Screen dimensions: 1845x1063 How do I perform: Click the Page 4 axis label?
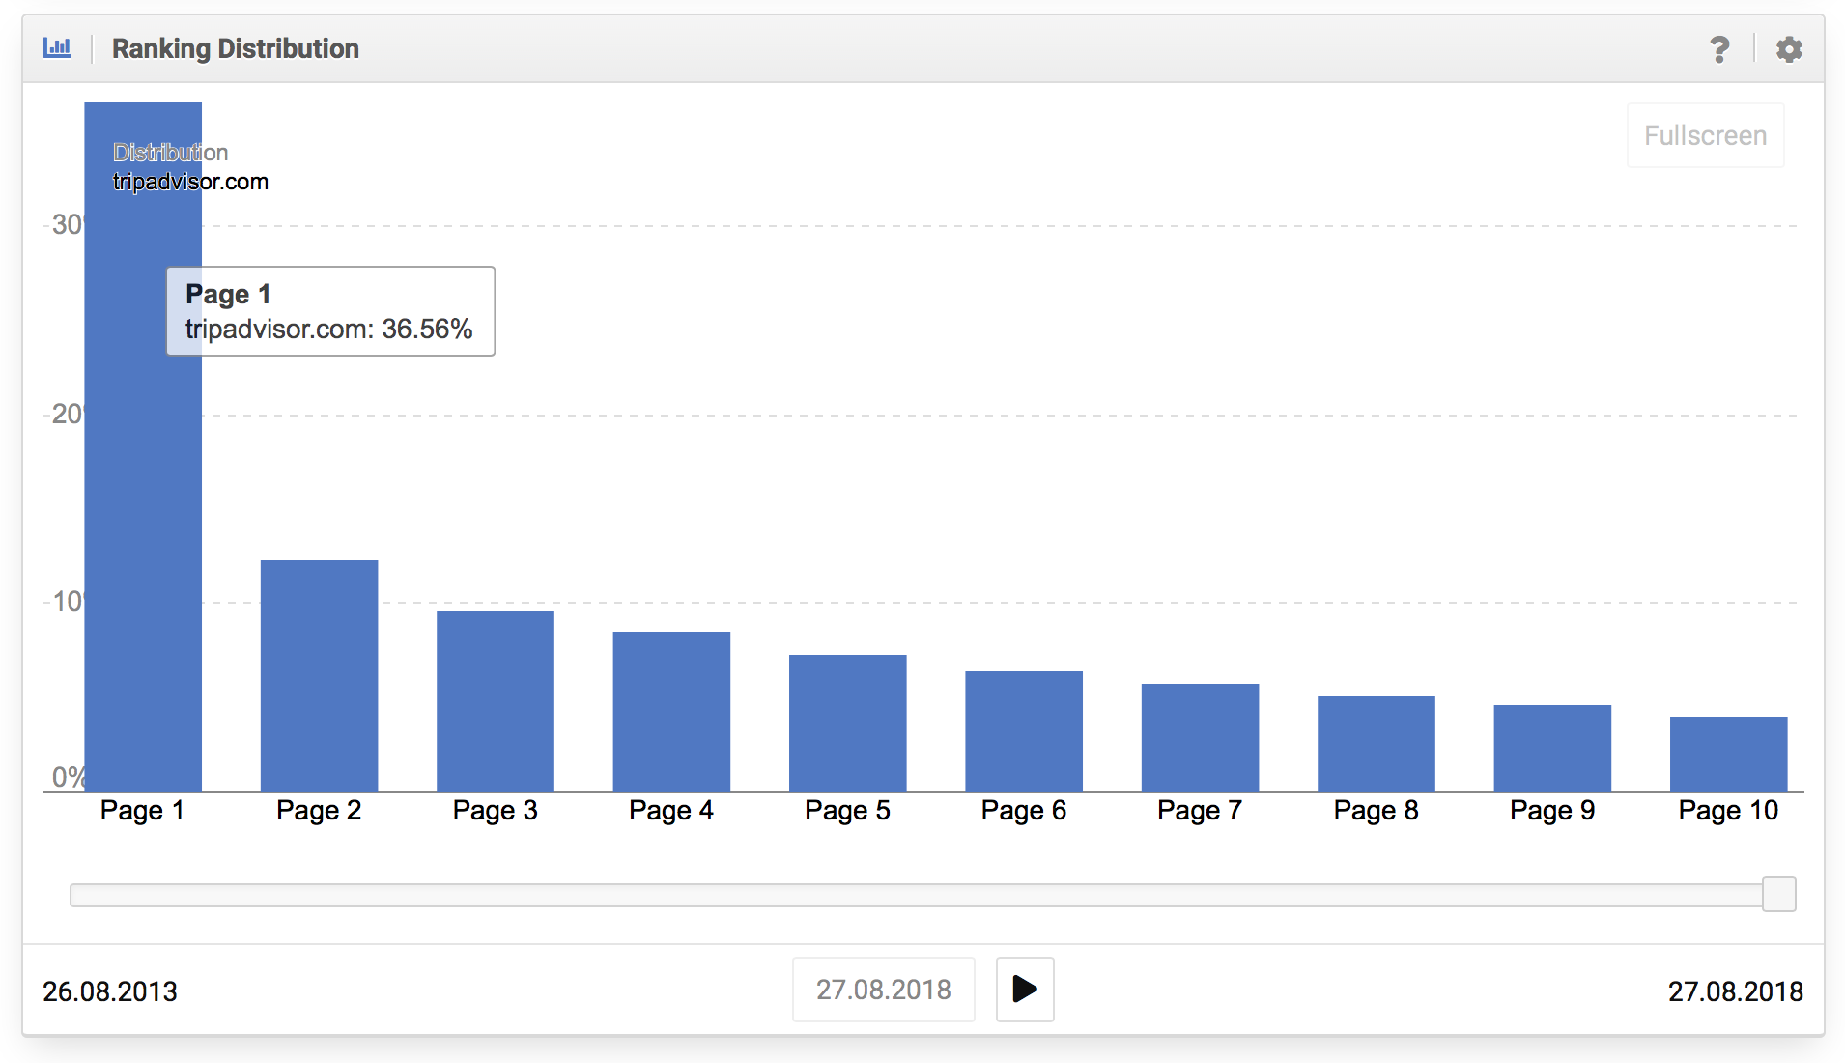(x=671, y=810)
